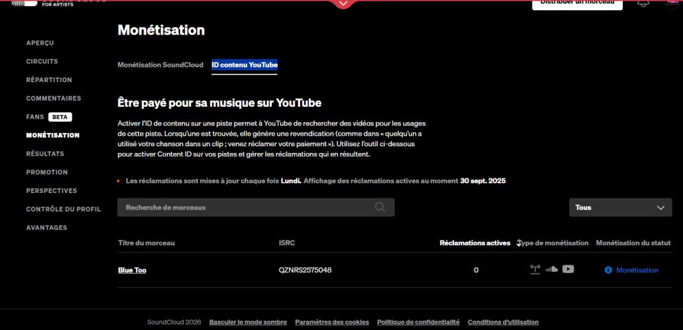Image resolution: width=683 pixels, height=330 pixels.
Task: Open Politique de confidentialité link
Action: click(x=418, y=322)
